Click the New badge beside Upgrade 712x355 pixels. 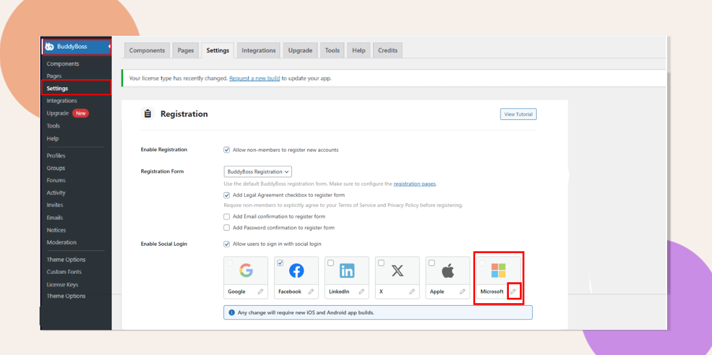click(81, 113)
